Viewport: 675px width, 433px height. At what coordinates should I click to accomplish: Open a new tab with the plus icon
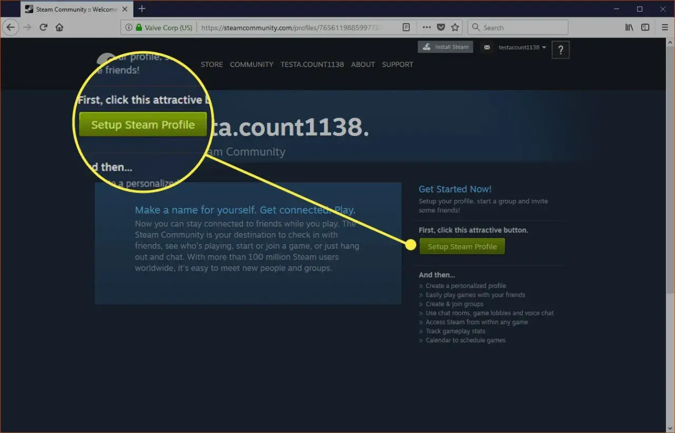click(x=141, y=9)
